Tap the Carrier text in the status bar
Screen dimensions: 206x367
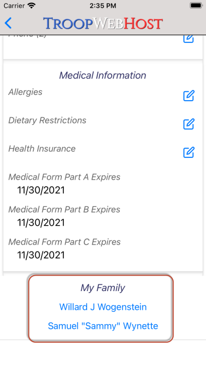tap(14, 6)
